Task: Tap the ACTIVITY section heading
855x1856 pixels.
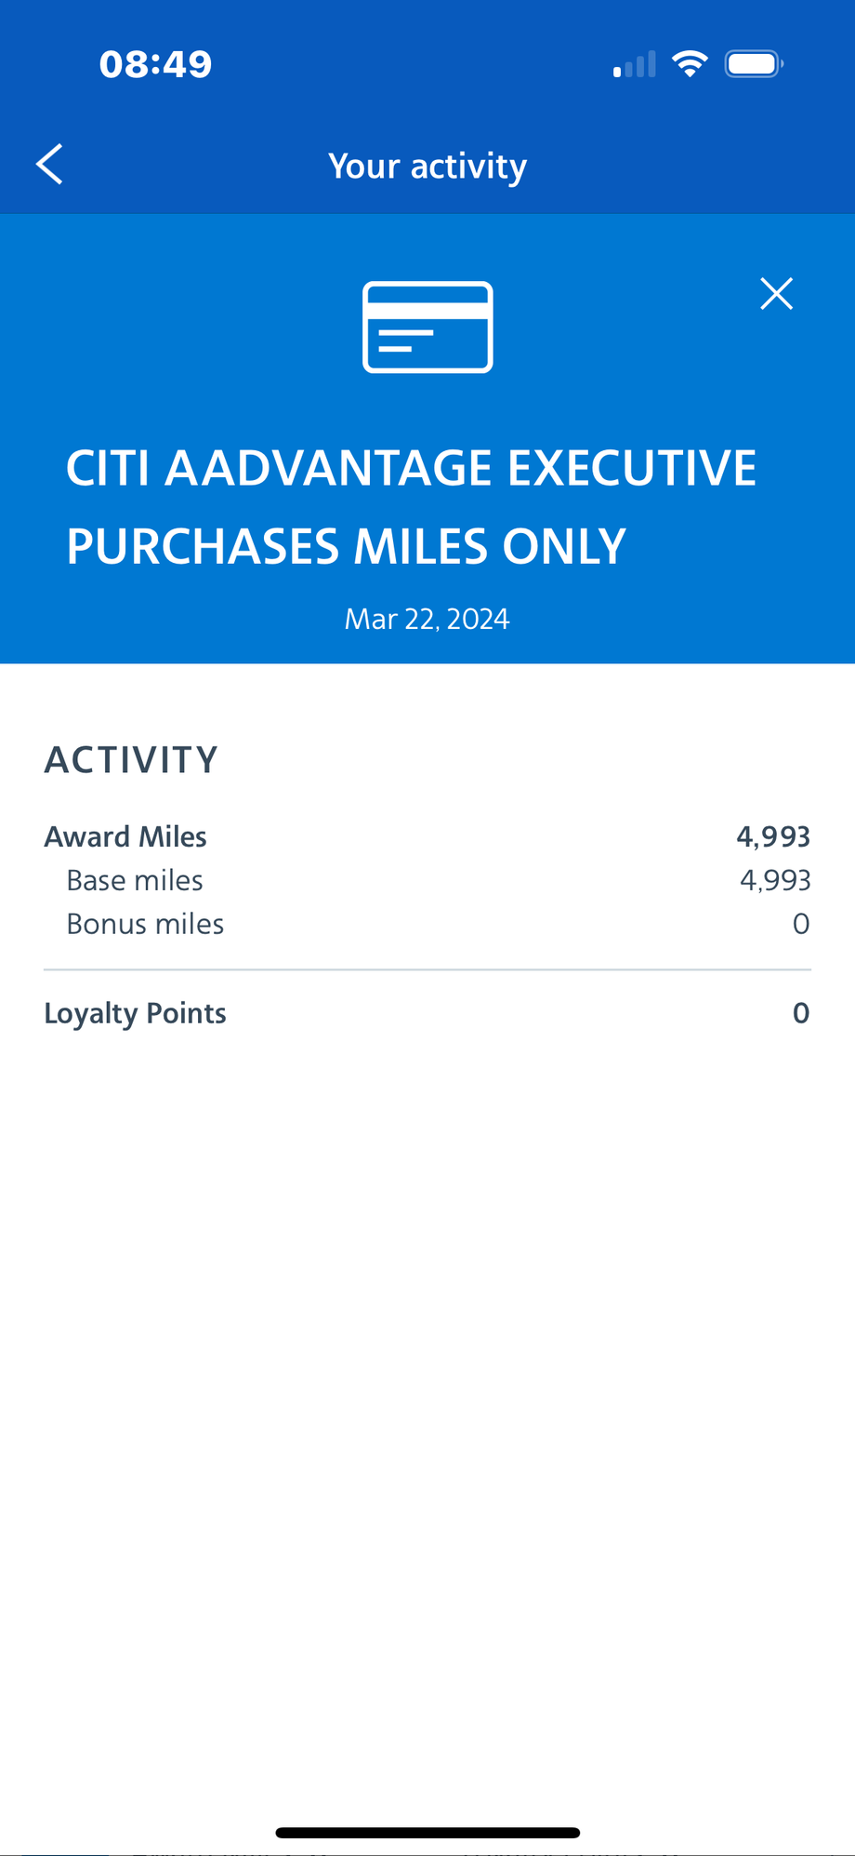Action: point(131,760)
